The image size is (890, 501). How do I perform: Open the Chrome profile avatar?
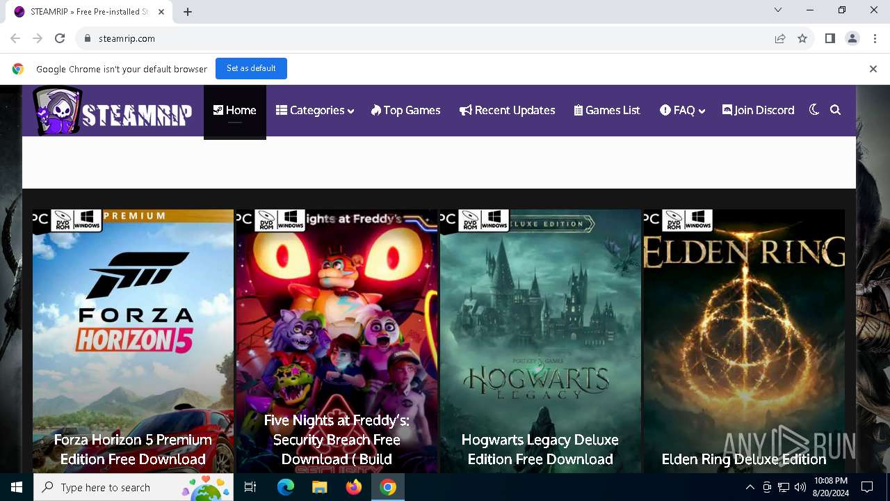852,38
